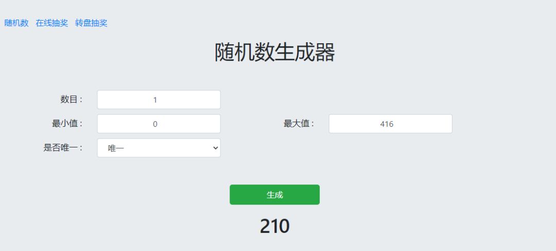Click the generated result number 210
Viewport: 556px width, 251px height.
tap(274, 226)
